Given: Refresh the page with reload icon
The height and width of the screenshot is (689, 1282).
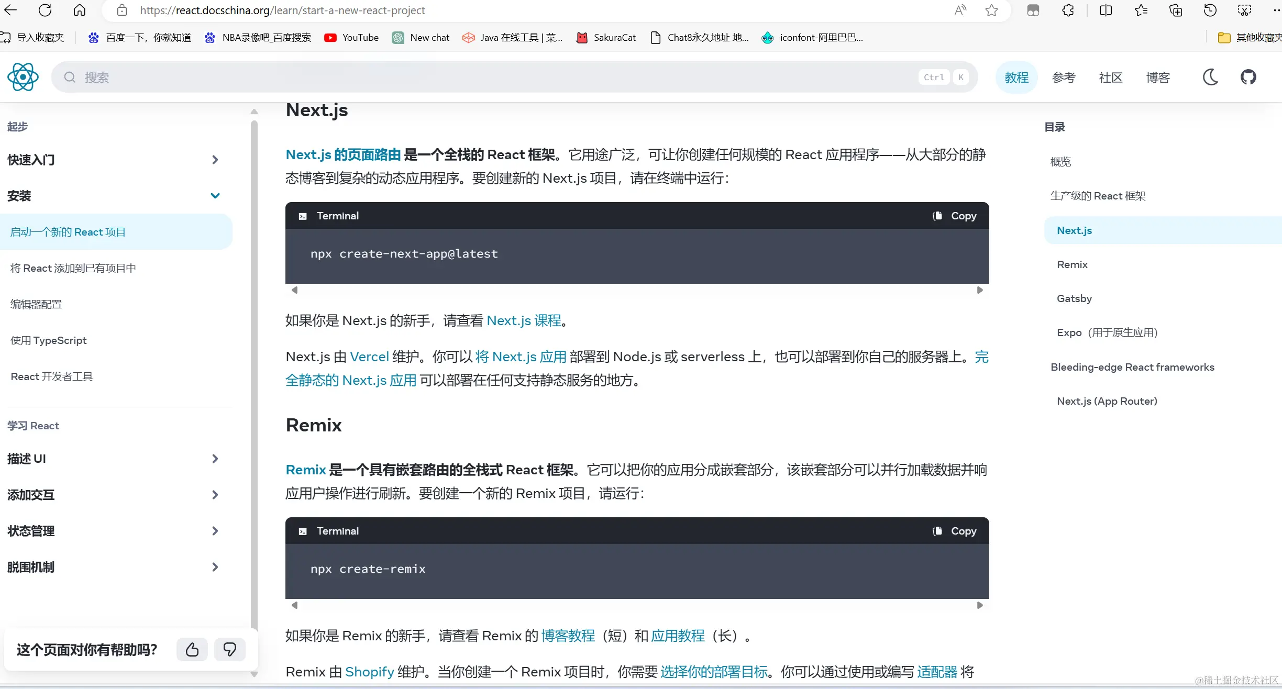Looking at the screenshot, I should (x=45, y=10).
